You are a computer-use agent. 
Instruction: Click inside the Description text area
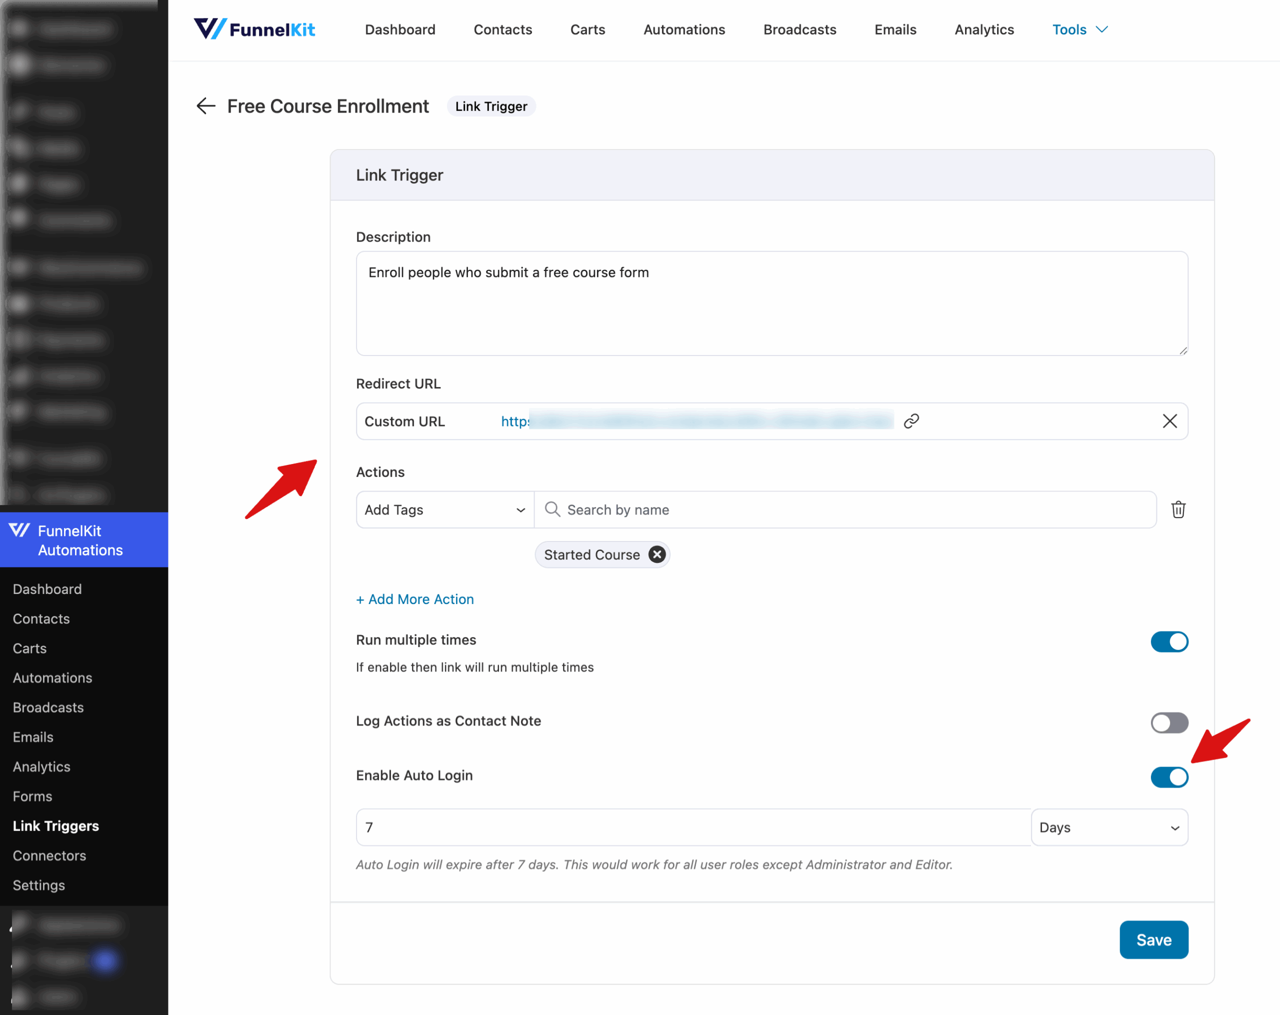(x=771, y=302)
